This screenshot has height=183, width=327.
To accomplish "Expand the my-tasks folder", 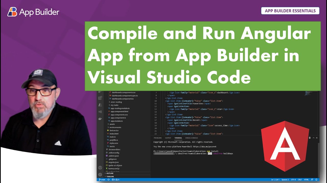I will pos(114,105).
